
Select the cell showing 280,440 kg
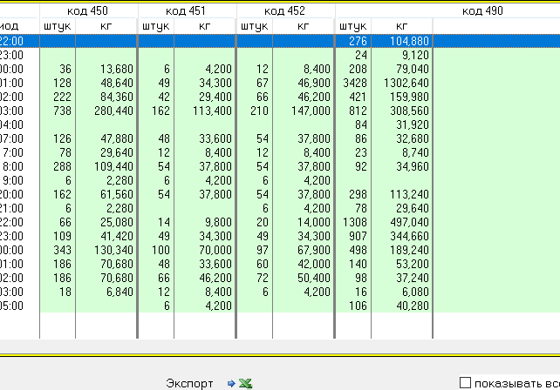coord(106,111)
